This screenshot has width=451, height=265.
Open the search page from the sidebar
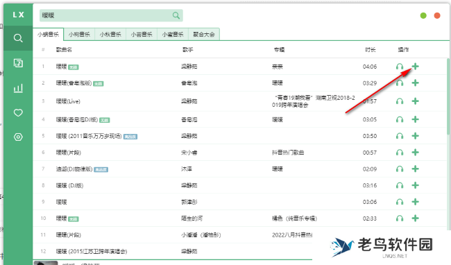pos(18,38)
